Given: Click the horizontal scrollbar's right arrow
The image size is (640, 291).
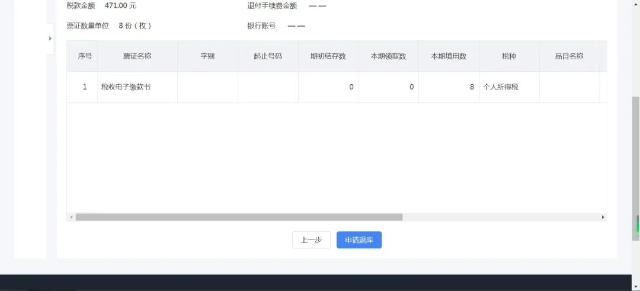Looking at the screenshot, I should [603, 217].
